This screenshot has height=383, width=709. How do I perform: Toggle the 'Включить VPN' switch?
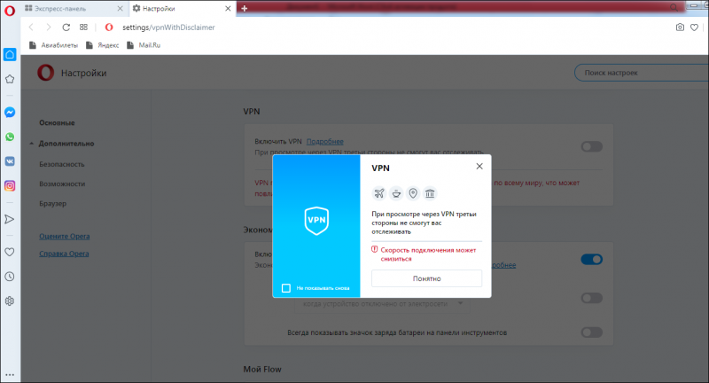(x=591, y=146)
